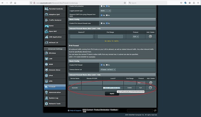Add IPv6 inbound firewall rule plus icon

pyautogui.click(x=151, y=83)
